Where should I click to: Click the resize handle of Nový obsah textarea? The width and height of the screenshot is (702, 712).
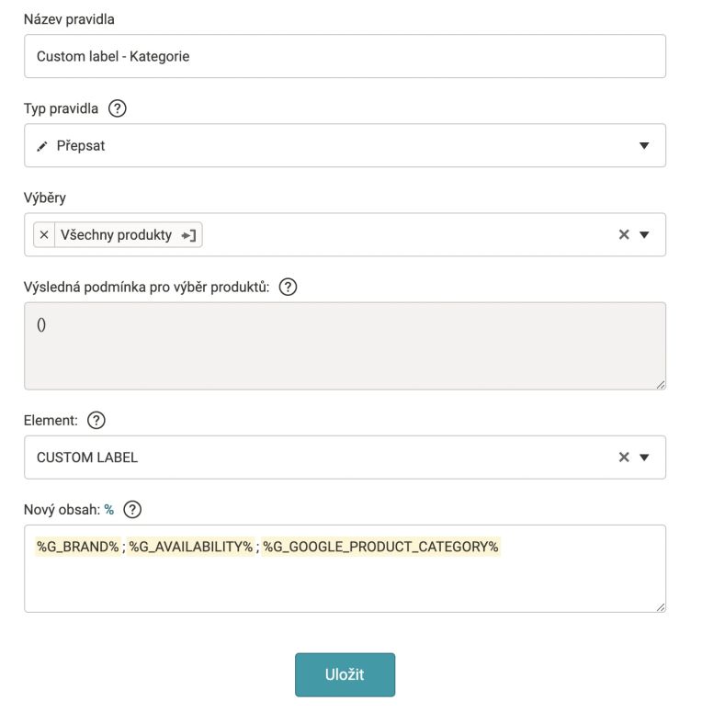(x=661, y=607)
